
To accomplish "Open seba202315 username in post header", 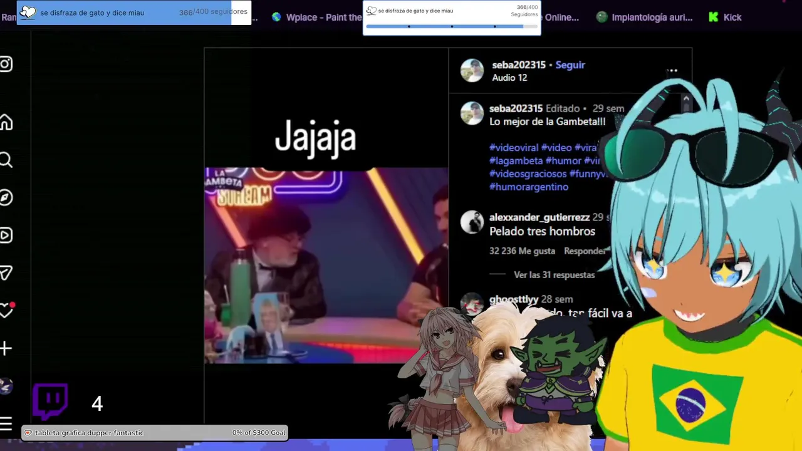I will click(519, 65).
